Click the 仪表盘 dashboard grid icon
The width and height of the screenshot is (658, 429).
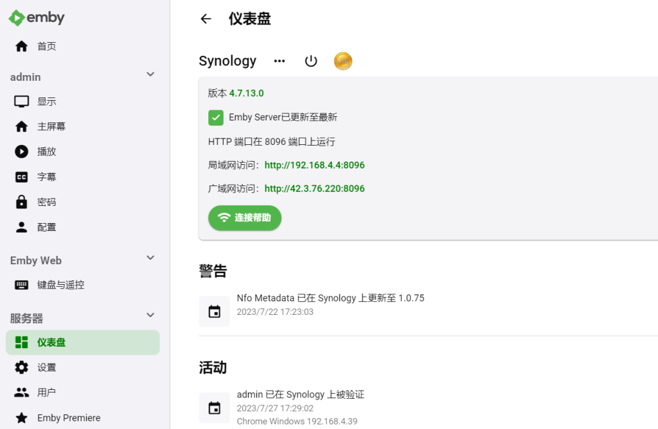[x=21, y=342]
